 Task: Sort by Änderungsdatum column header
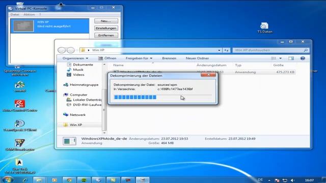tap(211, 65)
